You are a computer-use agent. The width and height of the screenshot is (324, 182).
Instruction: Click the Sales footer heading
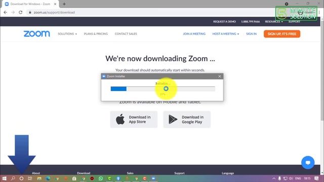[130, 173]
